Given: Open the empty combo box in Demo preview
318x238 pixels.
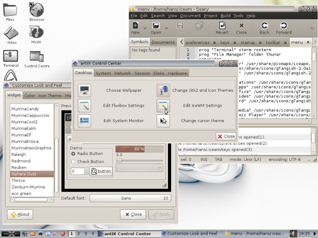Looking at the screenshot, I should tap(139, 168).
